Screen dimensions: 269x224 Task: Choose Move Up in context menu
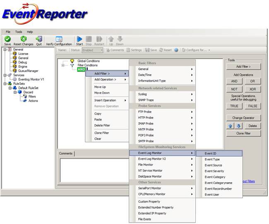[x=107, y=87]
